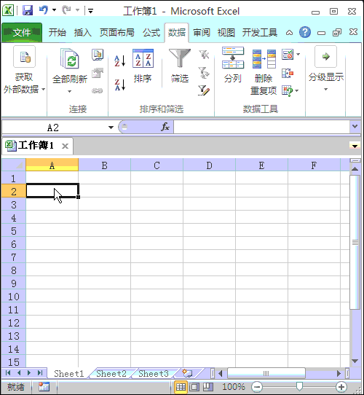Sort descending Z to A

click(120, 85)
